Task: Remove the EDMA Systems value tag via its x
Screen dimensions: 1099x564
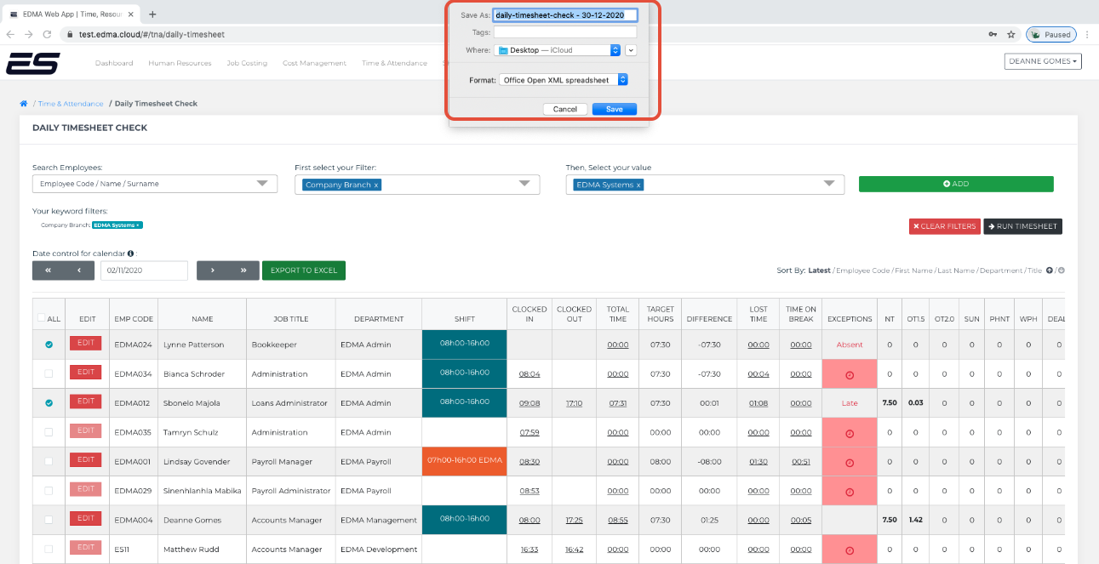Action: tap(638, 185)
